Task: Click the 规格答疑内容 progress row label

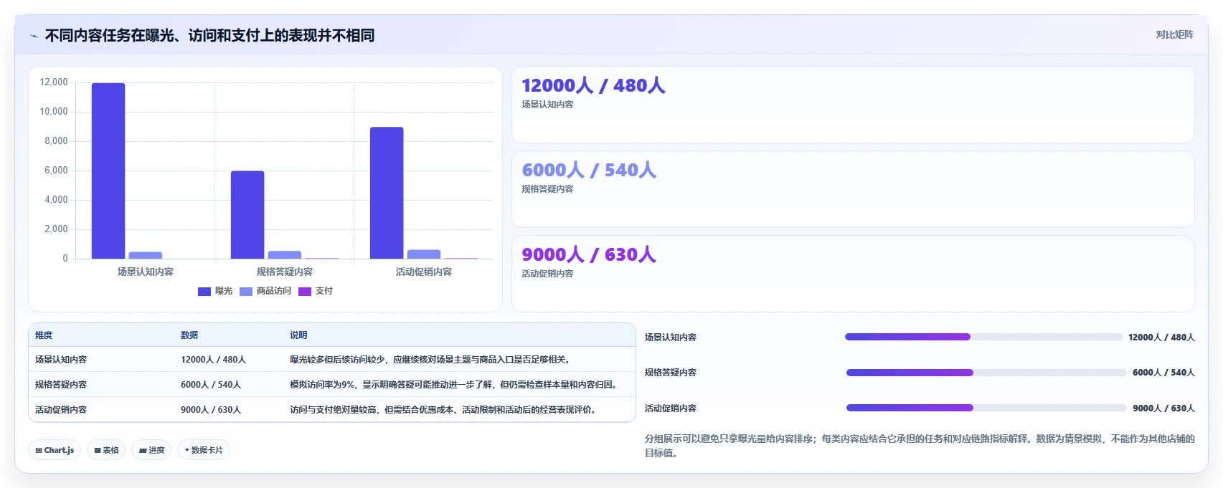Action: 671,373
